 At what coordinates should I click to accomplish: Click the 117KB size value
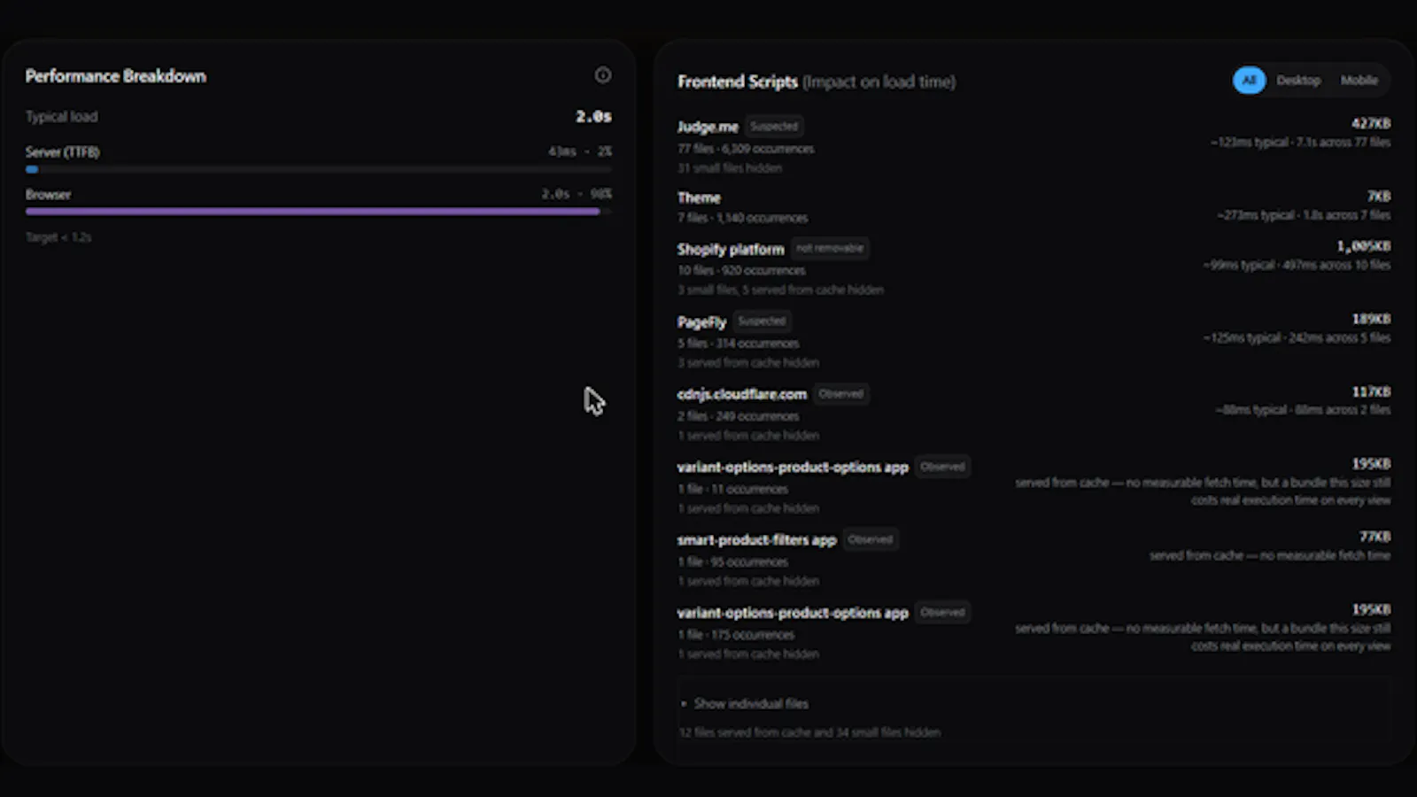click(1371, 391)
